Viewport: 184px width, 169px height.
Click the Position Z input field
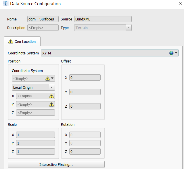[35, 113]
